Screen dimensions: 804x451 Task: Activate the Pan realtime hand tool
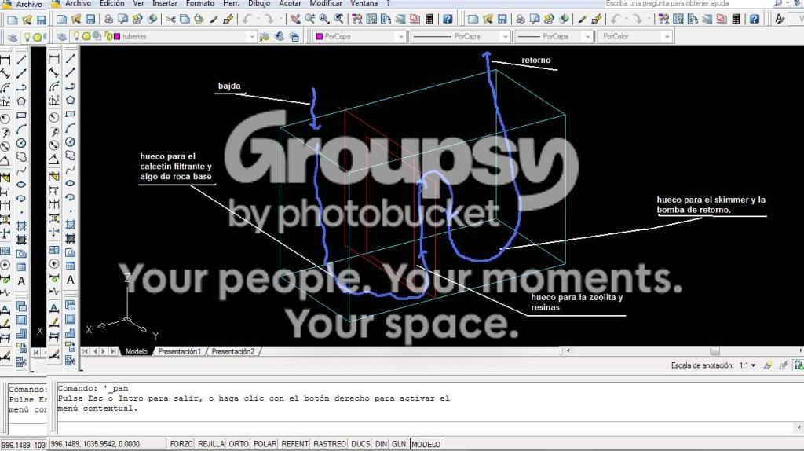click(x=295, y=20)
